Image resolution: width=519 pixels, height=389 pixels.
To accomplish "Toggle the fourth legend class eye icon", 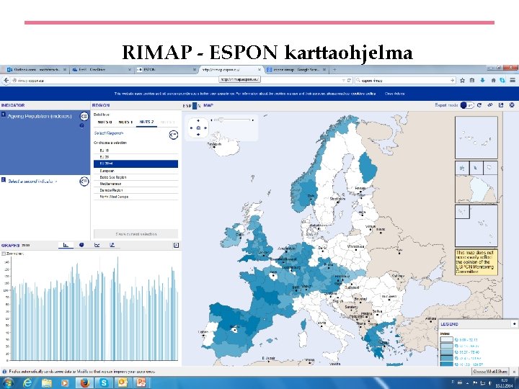I will tap(456, 358).
